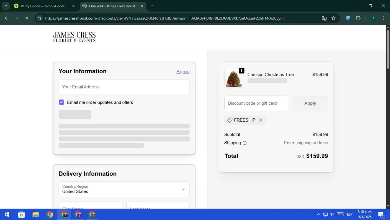Image resolution: width=390 pixels, height=220 pixels.
Task: Go back to the previous page
Action: (x=6, y=18)
